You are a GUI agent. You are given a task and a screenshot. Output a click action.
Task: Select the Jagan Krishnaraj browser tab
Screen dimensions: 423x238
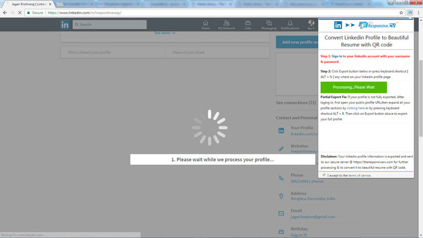click(29, 4)
